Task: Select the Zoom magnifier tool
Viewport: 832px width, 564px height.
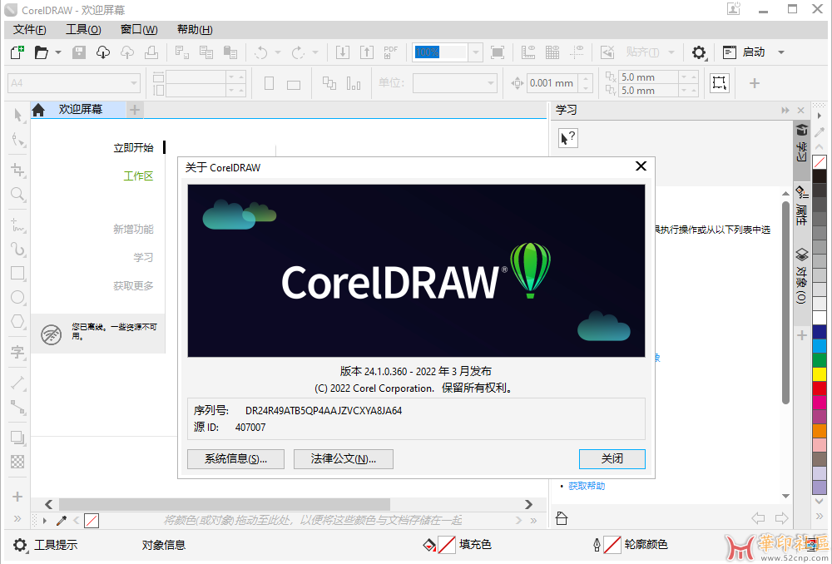Action: coord(17,194)
